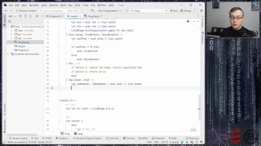
Task: Click the Rider logo icon in the title bar
Action: click(x=5, y=5)
